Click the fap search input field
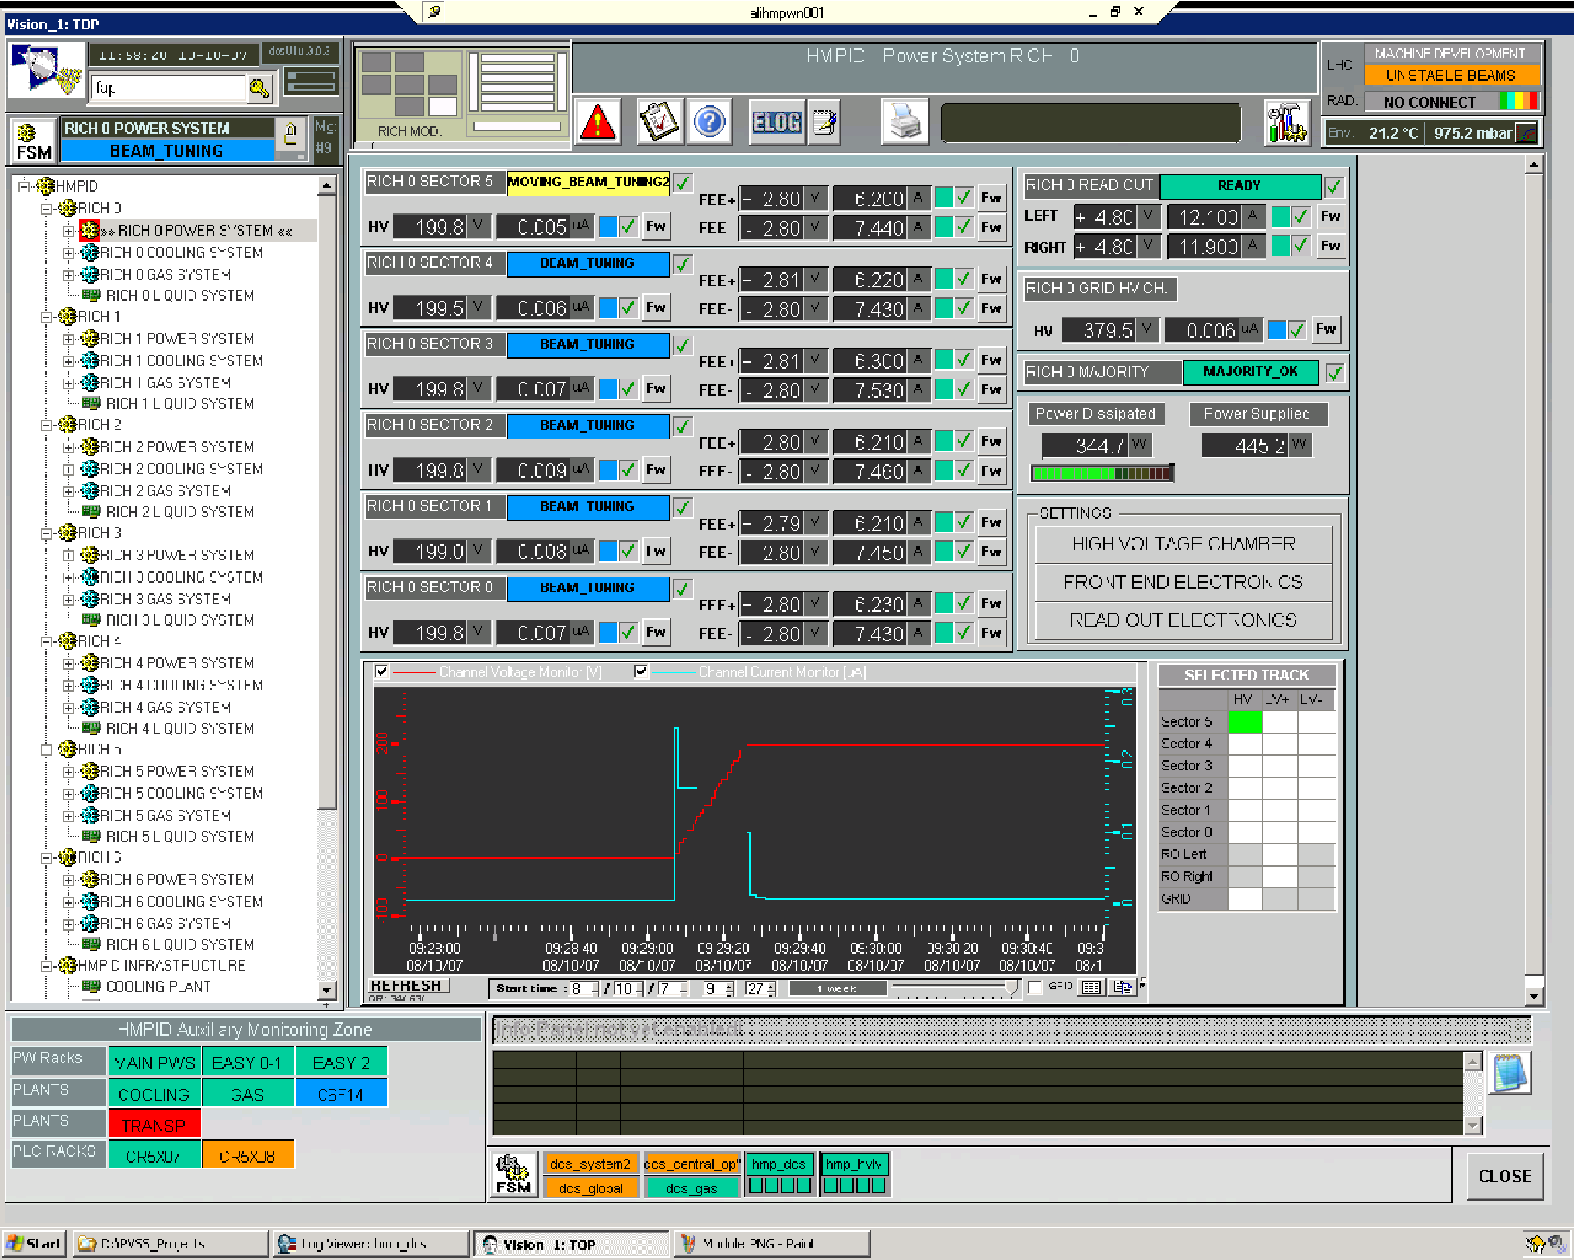 (x=168, y=89)
